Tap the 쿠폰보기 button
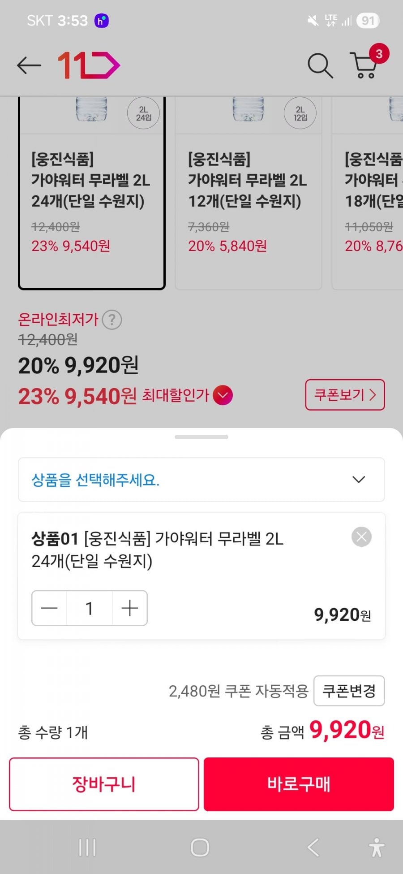Image resolution: width=403 pixels, height=874 pixels. [345, 395]
